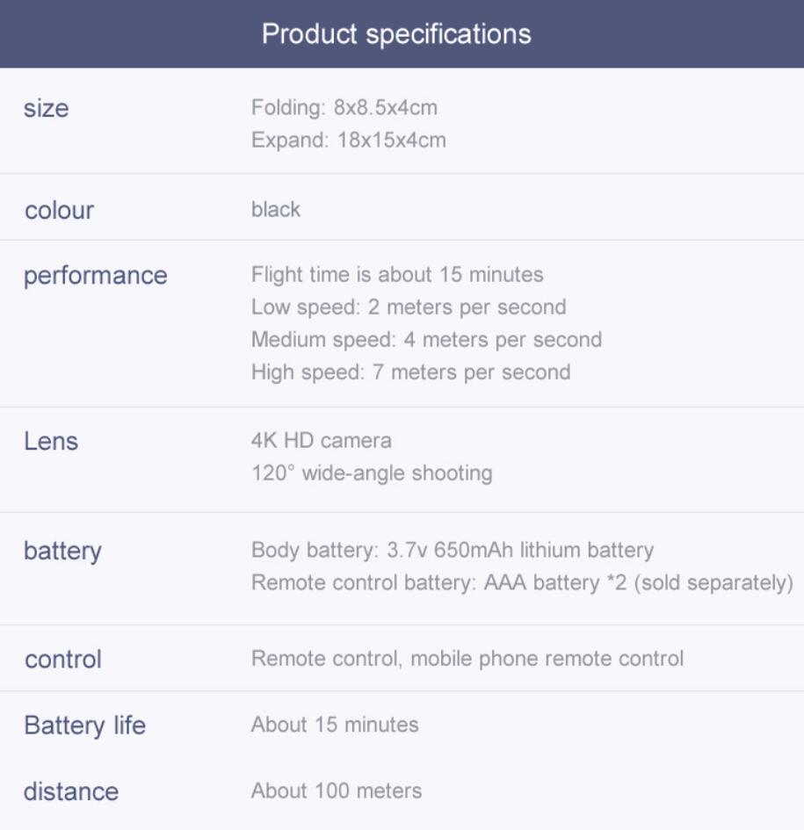Click the Expand: 18x15x4cm text
The width and height of the screenshot is (804, 830).
349,141
